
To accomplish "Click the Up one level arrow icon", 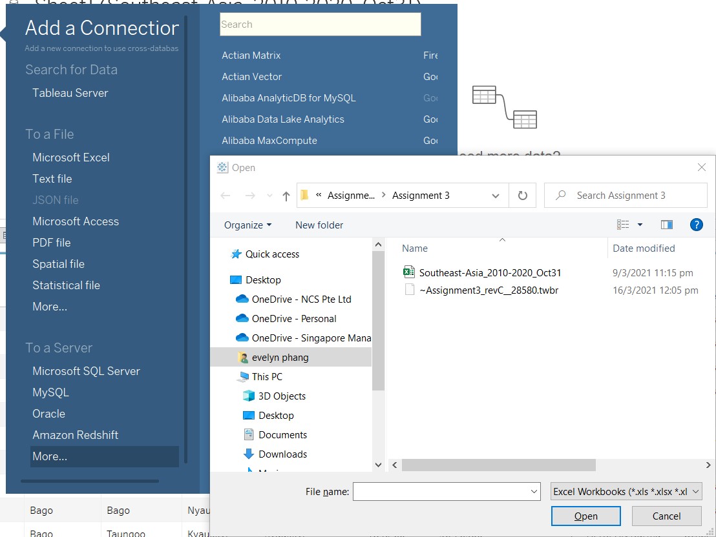I will tap(286, 196).
